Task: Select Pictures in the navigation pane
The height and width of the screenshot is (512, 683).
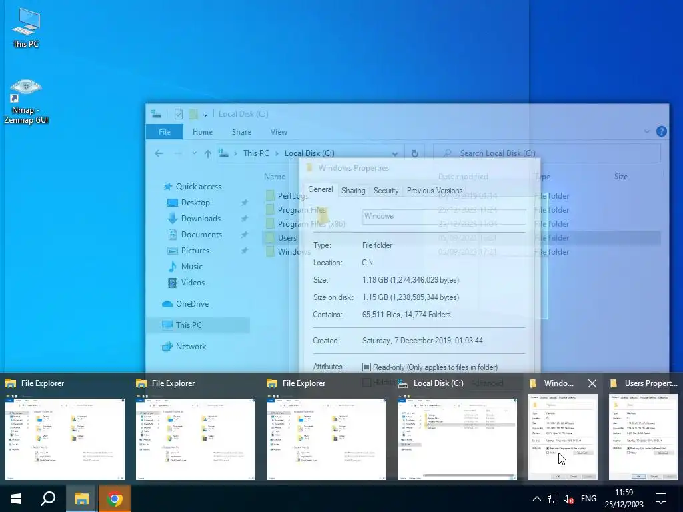Action: [x=195, y=251]
